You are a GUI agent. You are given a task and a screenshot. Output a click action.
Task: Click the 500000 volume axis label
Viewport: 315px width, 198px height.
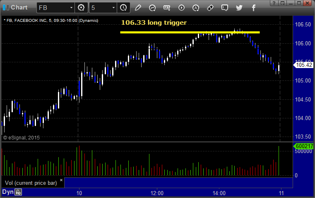(x=303, y=151)
